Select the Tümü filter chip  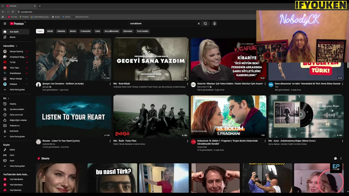40,31
